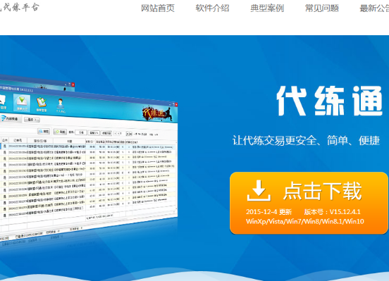The image size is (389, 281).
Task: Click the green arrow tray icon in the app preview
Action: tap(22, 101)
